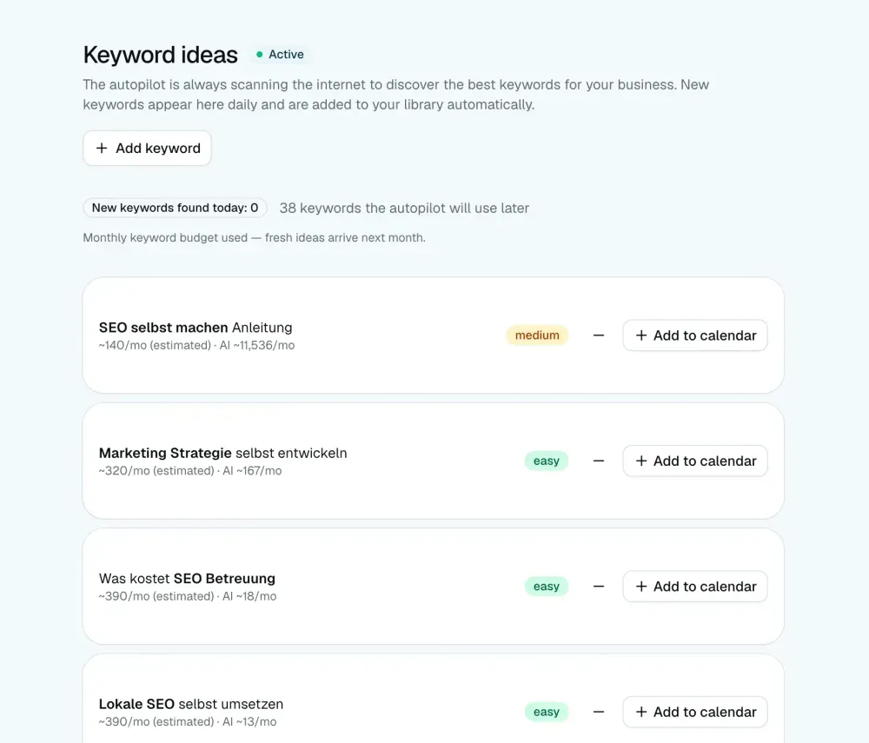Add Marketing Strategie selbst entwickeln to calendar

tap(695, 461)
